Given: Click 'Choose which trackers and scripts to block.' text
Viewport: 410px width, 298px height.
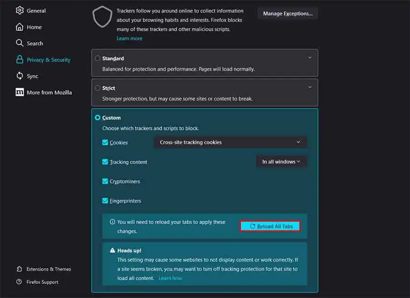Looking at the screenshot, I should click(x=150, y=128).
